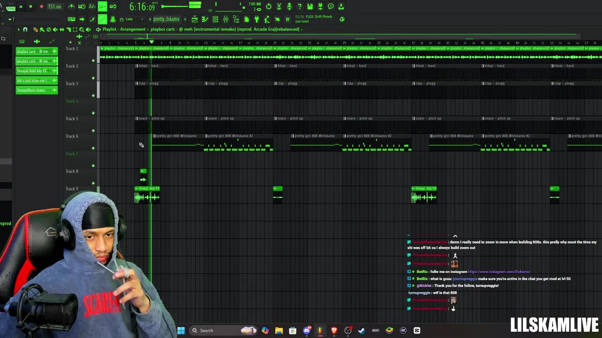The image size is (602, 338).
Task: Toggle Song/Pattern mode switch
Action: [10, 7]
